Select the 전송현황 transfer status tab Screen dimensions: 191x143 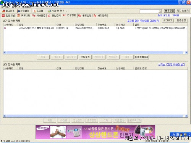pos(70,15)
